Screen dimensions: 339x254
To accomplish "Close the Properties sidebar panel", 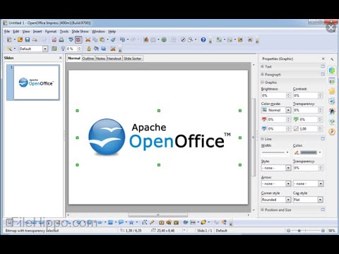I will click(323, 59).
